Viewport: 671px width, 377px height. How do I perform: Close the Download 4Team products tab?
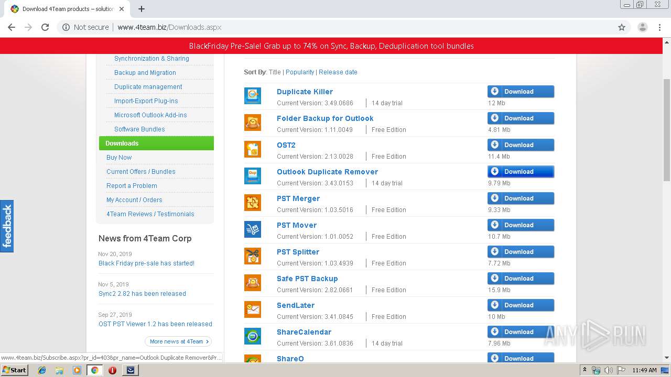point(122,9)
